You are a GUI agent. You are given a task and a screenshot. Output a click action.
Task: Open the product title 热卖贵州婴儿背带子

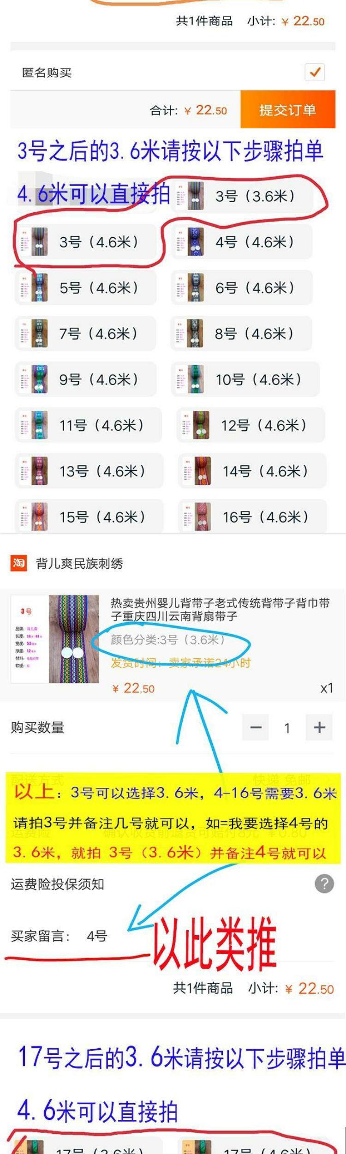point(221,609)
